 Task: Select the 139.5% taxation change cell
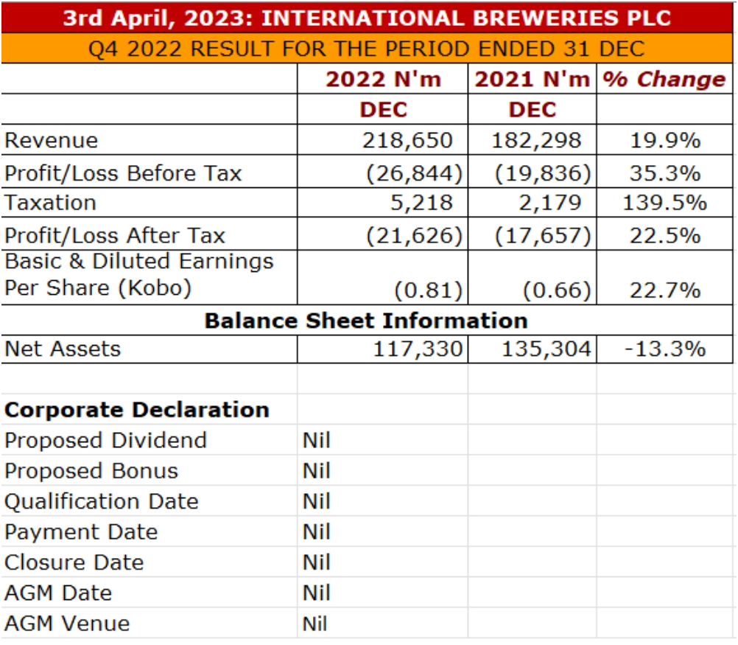[664, 203]
